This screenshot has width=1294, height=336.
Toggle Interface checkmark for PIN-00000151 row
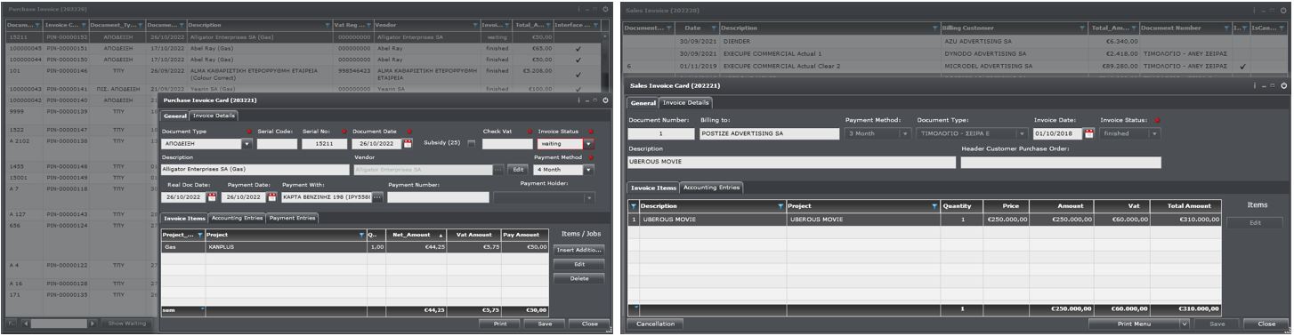point(578,49)
